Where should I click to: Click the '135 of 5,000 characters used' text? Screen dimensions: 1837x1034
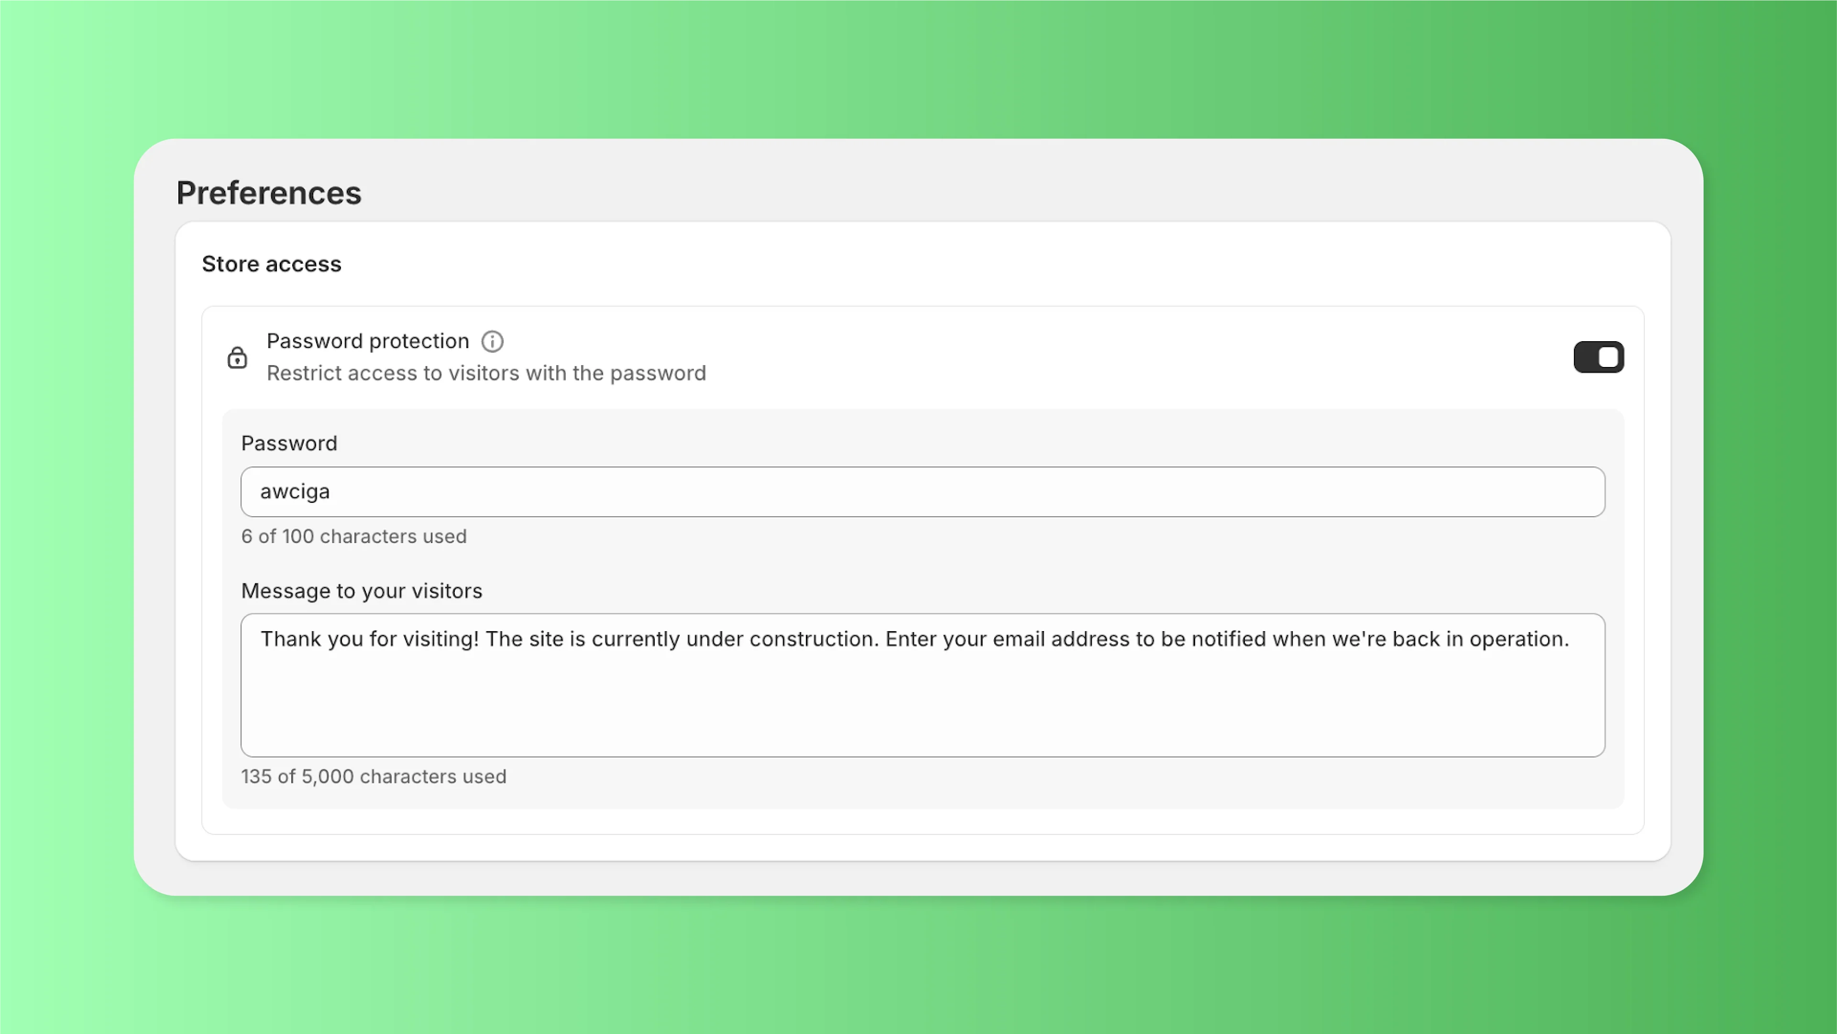click(x=374, y=777)
